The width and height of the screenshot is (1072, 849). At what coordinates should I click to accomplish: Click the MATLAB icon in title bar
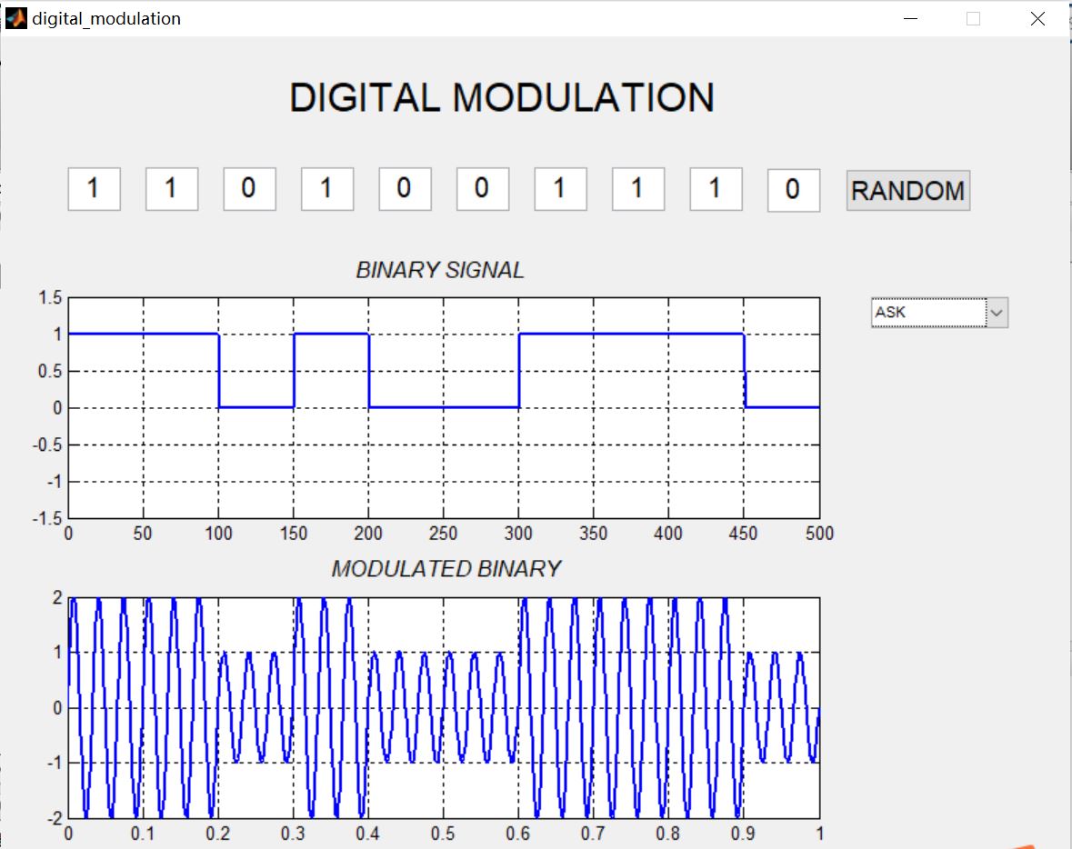(15, 18)
